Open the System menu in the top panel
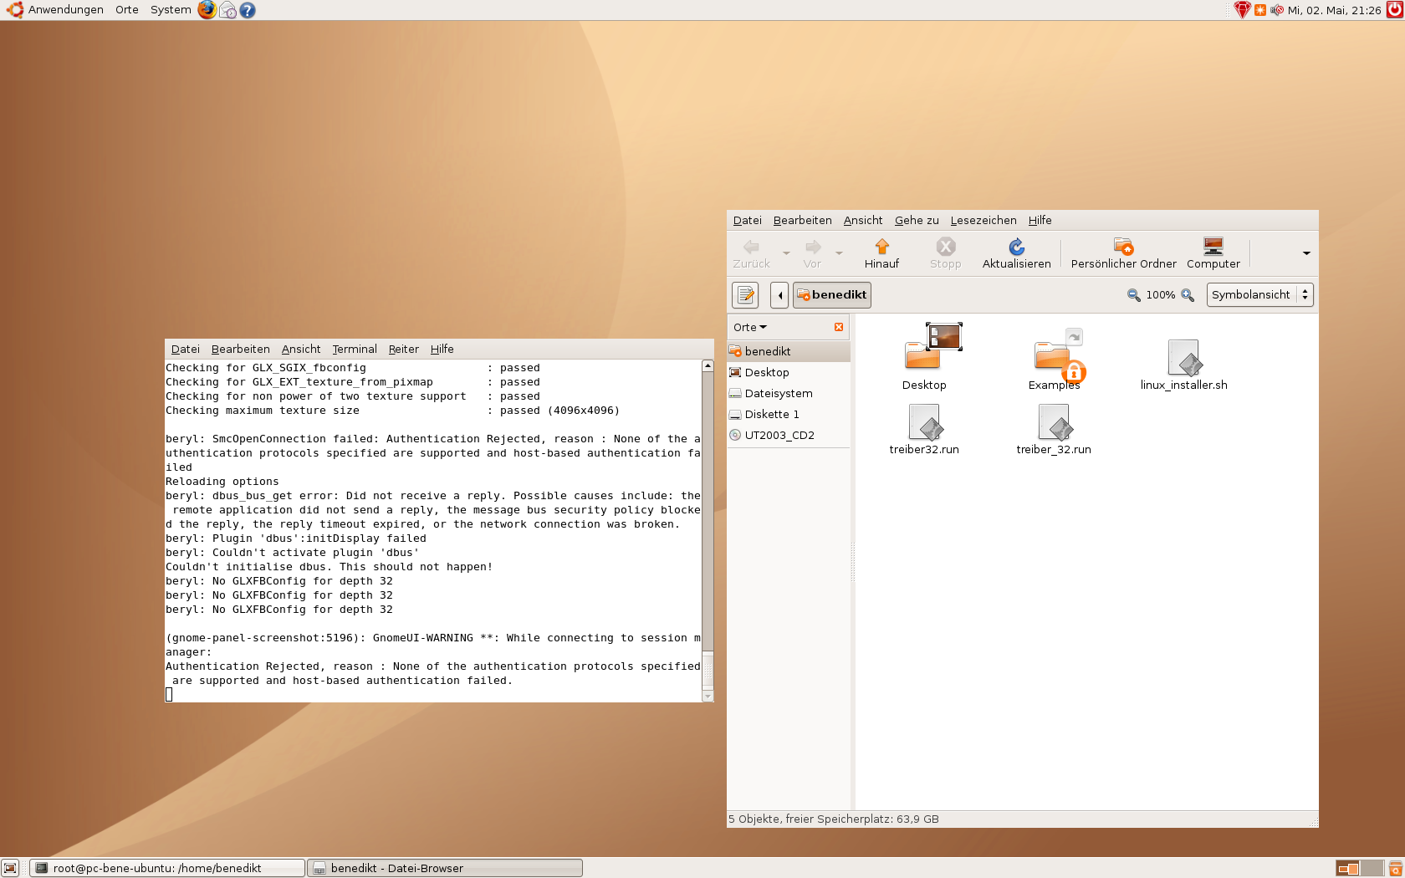 171,10
